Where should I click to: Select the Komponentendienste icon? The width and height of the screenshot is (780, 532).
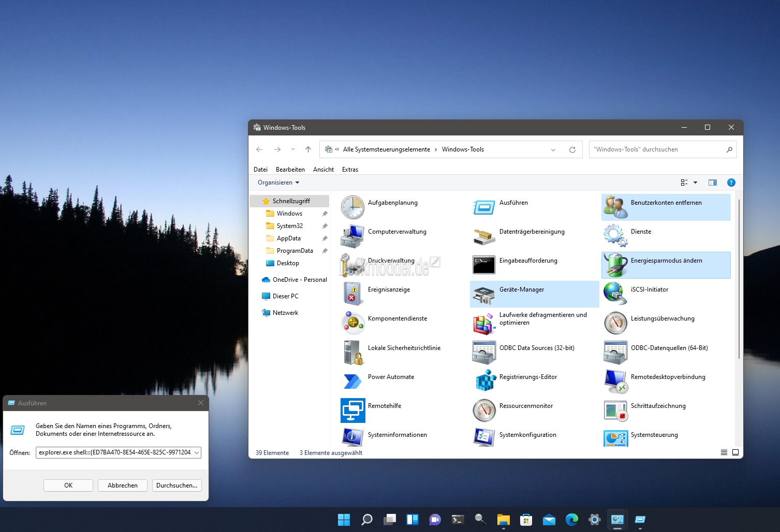(352, 323)
